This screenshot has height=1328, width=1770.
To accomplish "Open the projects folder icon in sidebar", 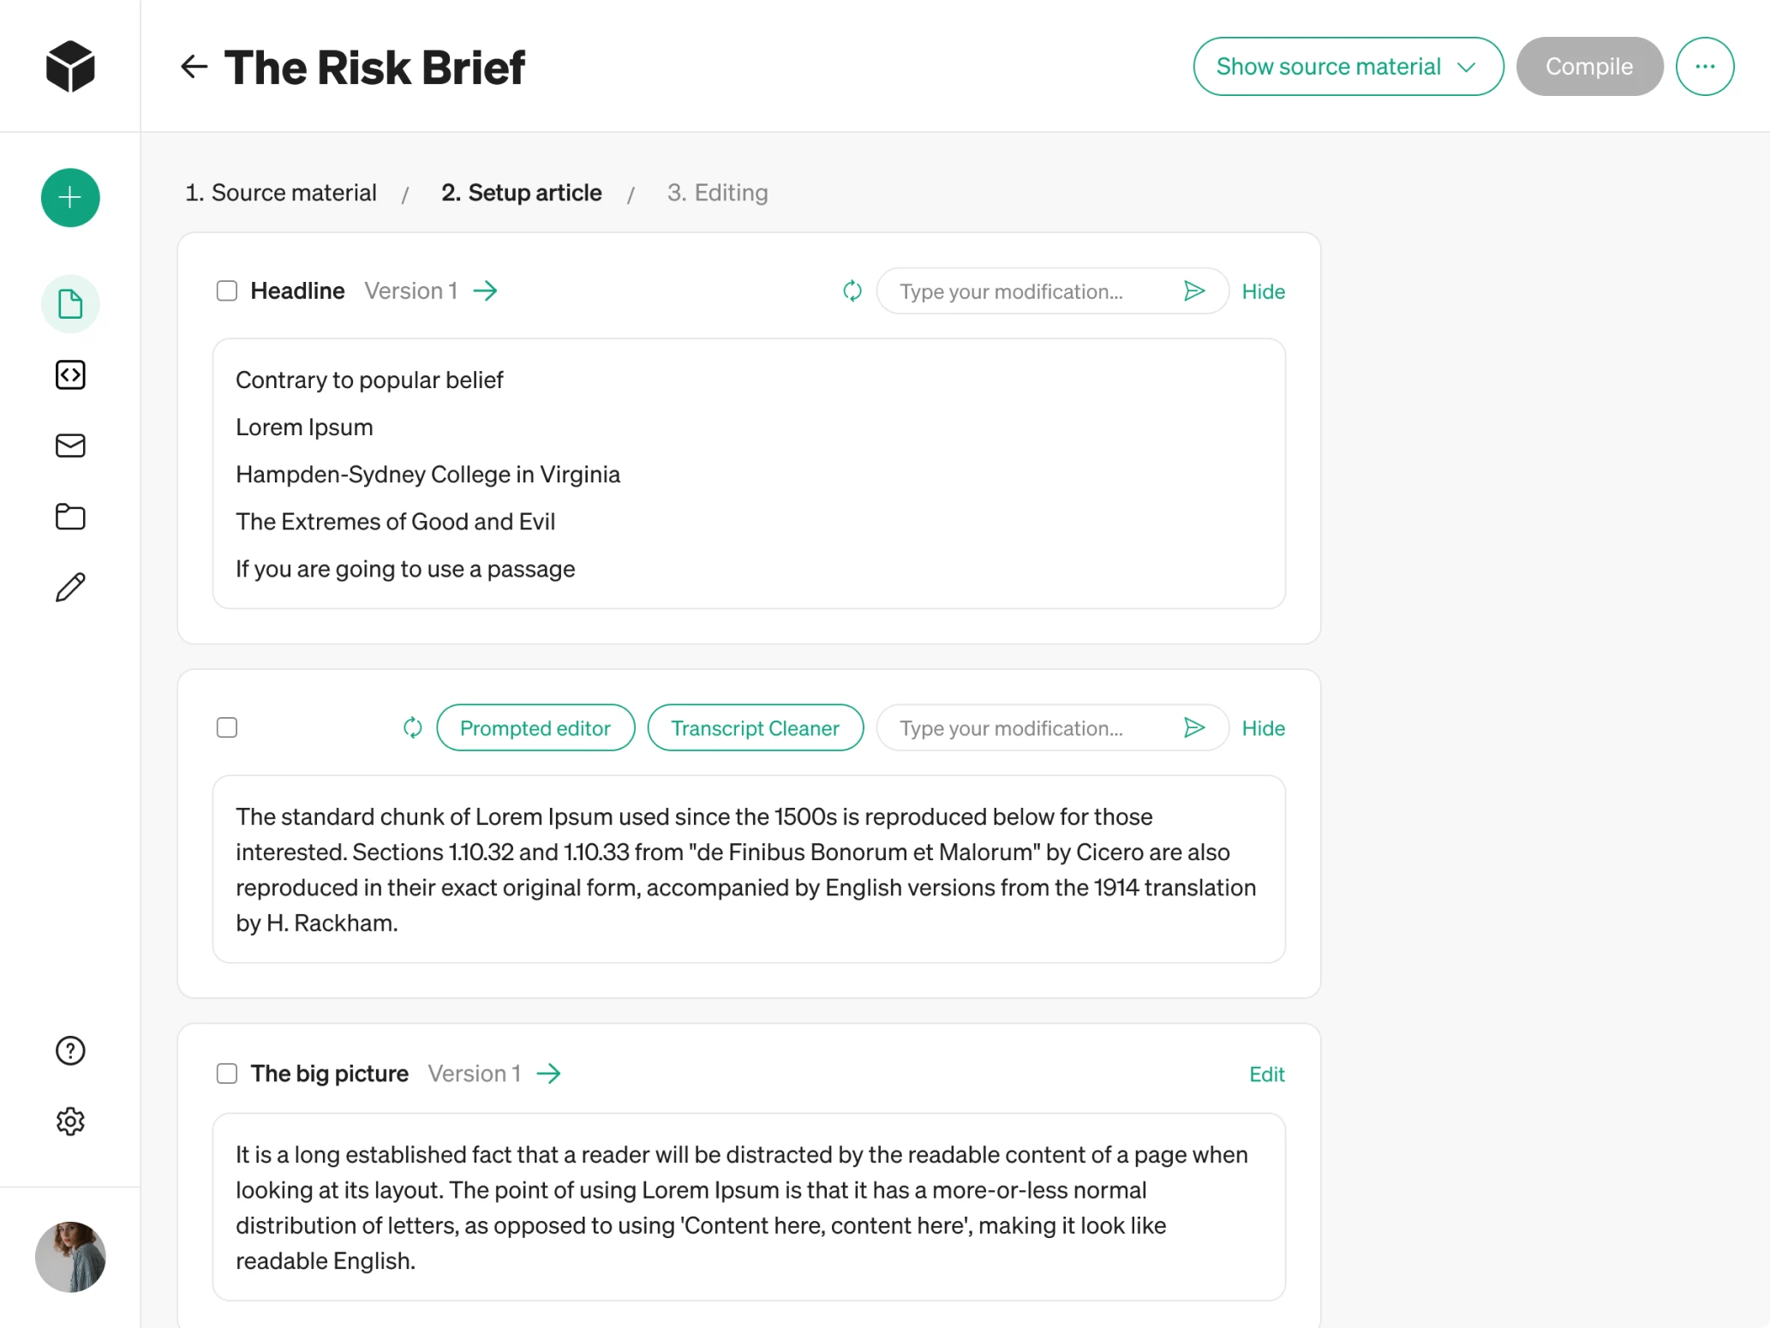I will click(69, 516).
